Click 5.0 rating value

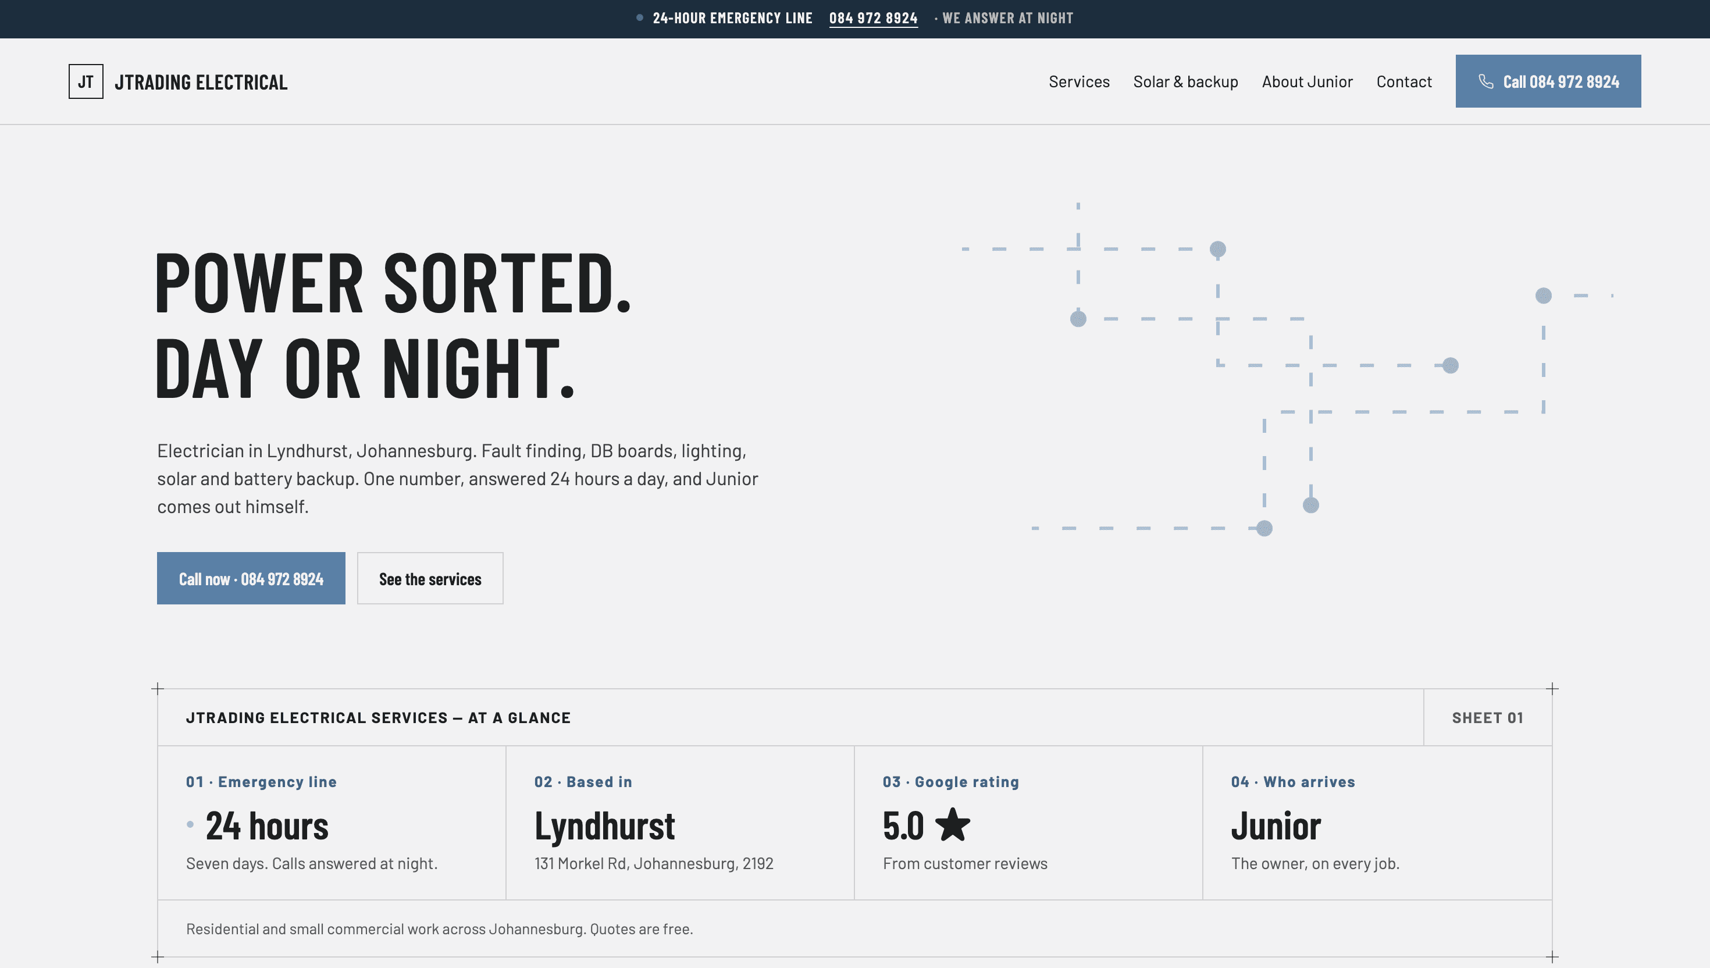[903, 825]
